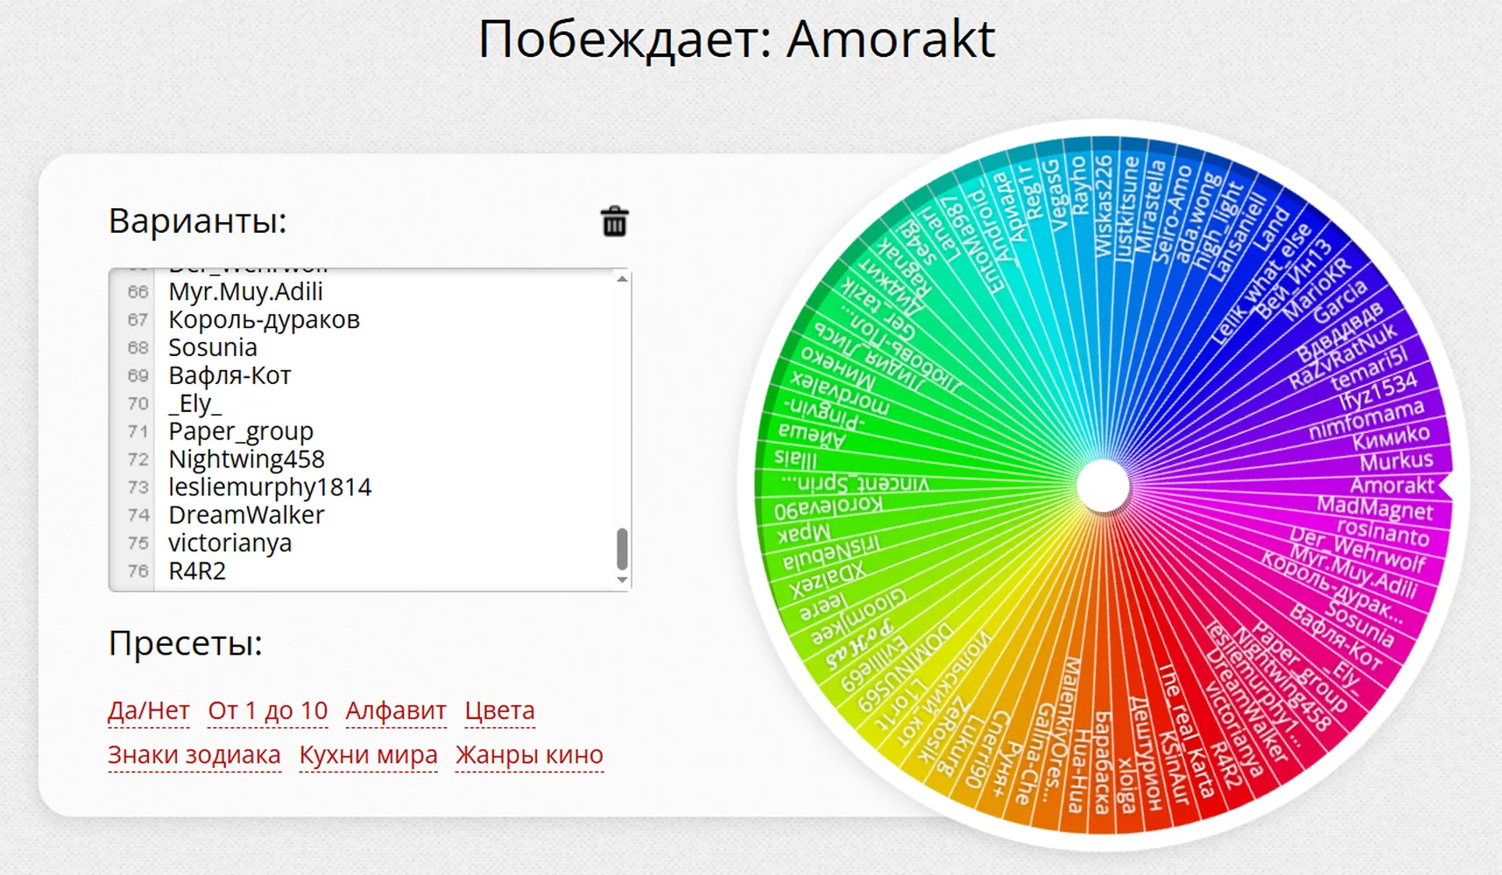Click the high_light wheel segment
The image size is (1502, 875).
[1219, 226]
